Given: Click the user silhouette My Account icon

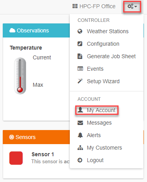Looking at the screenshot, I should [x=80, y=110].
